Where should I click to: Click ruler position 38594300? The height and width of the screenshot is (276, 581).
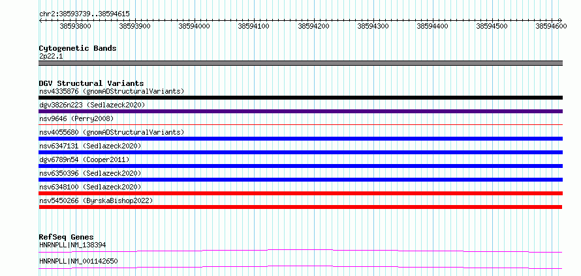click(x=373, y=26)
